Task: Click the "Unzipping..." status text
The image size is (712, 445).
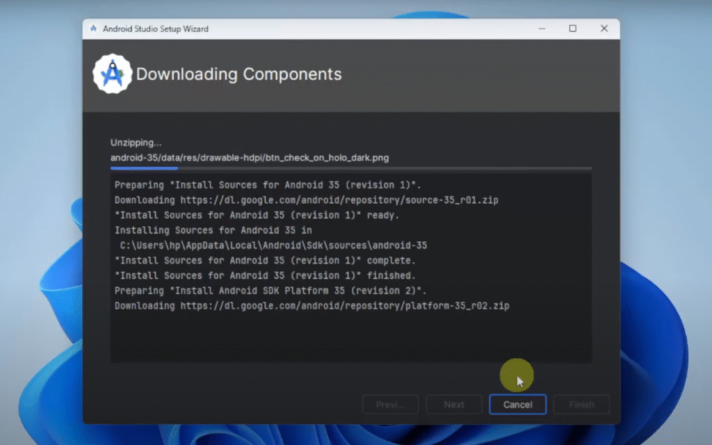Action: [x=136, y=143]
